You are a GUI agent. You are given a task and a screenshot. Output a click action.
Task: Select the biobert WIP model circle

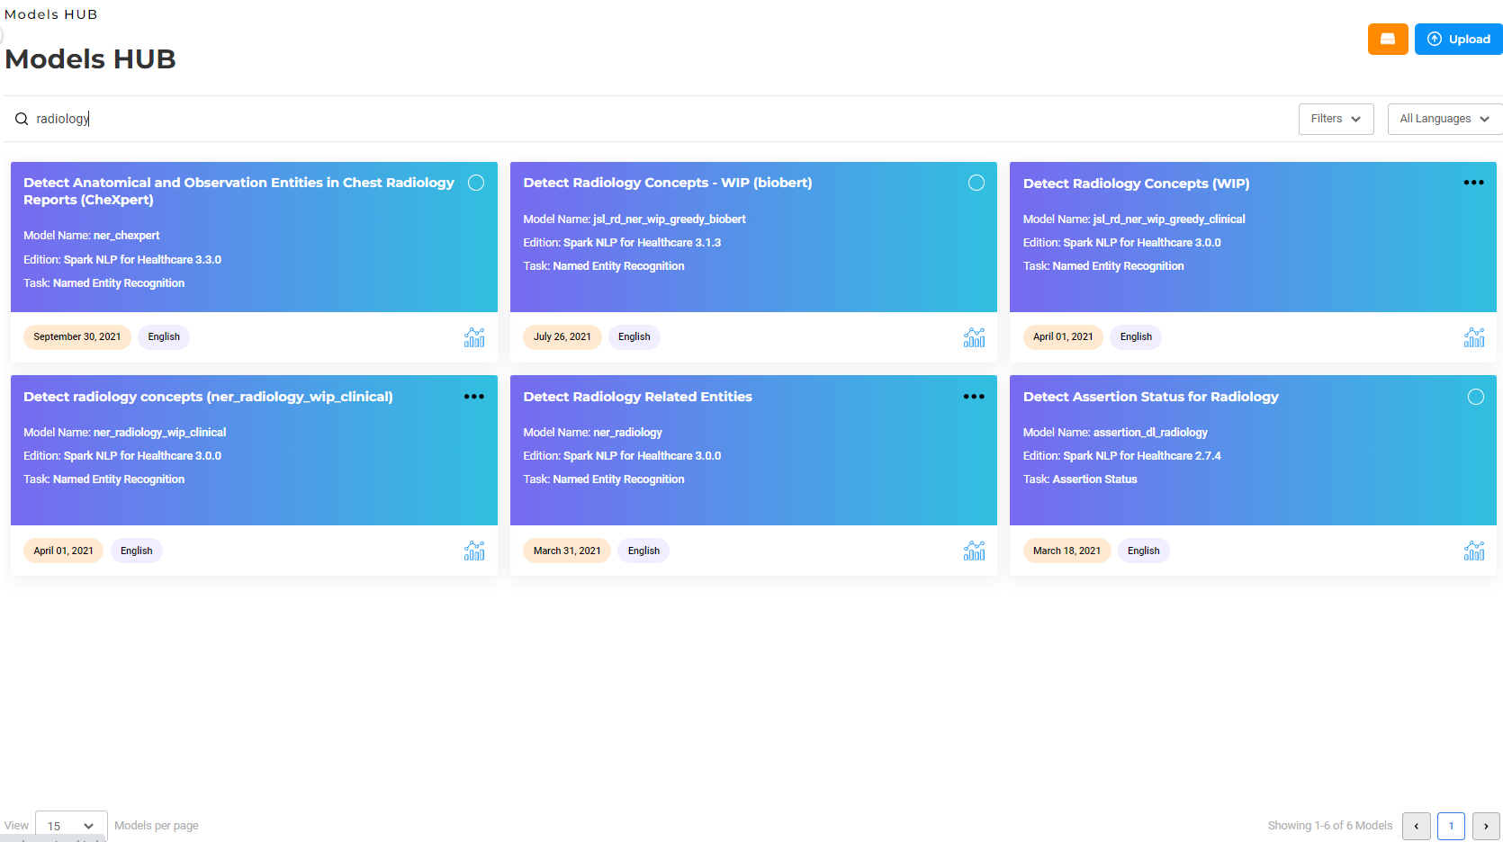click(x=976, y=183)
